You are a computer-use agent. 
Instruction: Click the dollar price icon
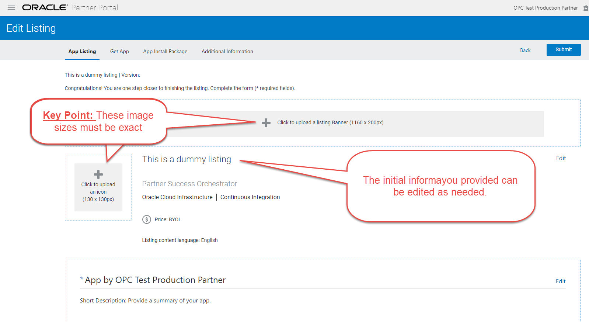click(x=147, y=219)
